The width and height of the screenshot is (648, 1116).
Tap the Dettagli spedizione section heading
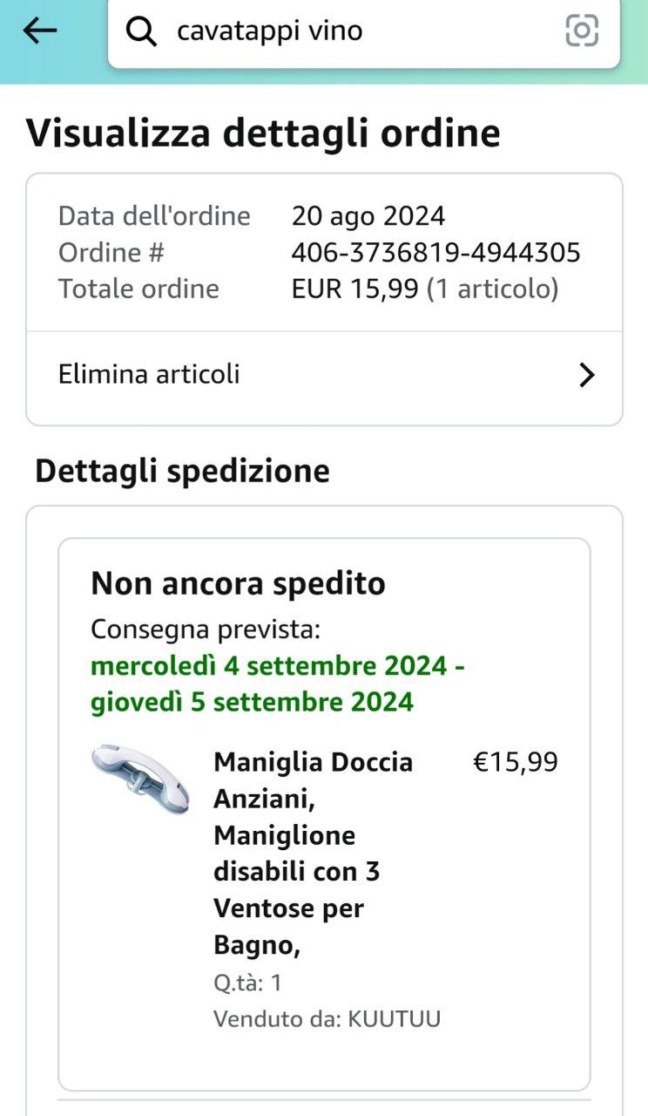[182, 471]
